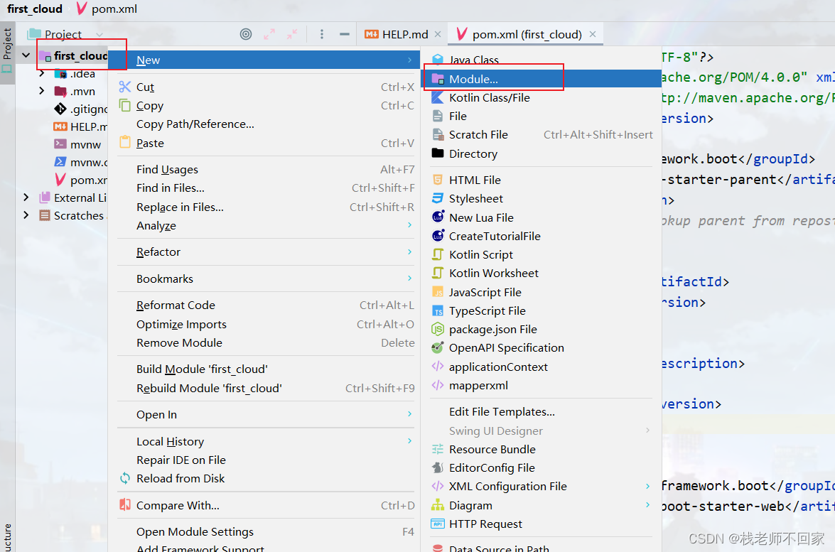Click Compare With... menu entry
The height and width of the screenshot is (552, 835).
266,505
